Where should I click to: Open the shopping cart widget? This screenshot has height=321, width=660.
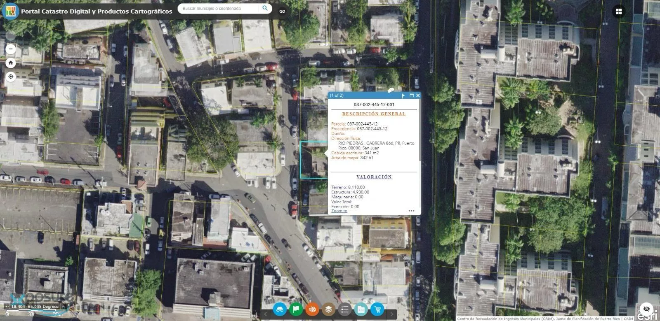pos(377,309)
